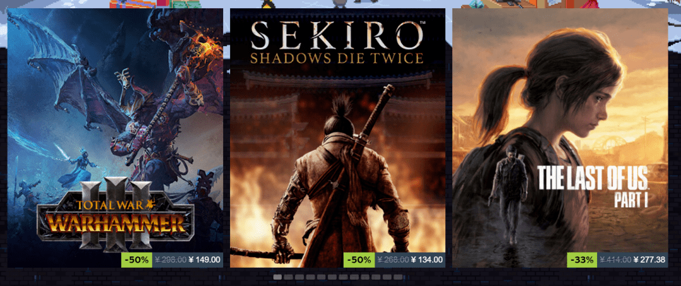The width and height of the screenshot is (681, 286).
Task: Click the -33% badge on The Last of Us
Action: (583, 260)
